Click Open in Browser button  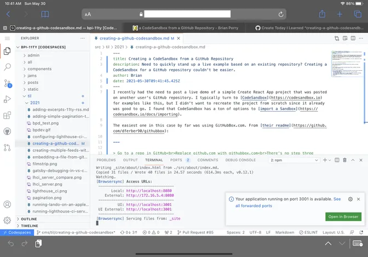tap(343, 216)
